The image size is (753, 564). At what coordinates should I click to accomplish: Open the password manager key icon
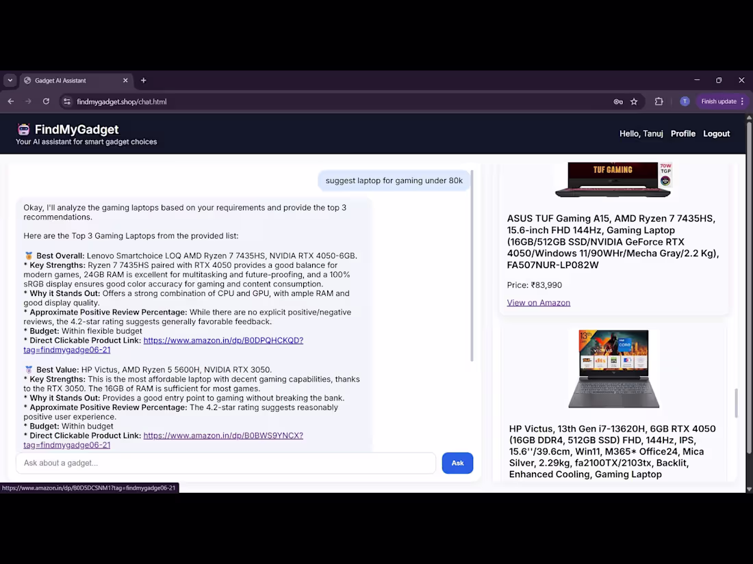pyautogui.click(x=618, y=102)
